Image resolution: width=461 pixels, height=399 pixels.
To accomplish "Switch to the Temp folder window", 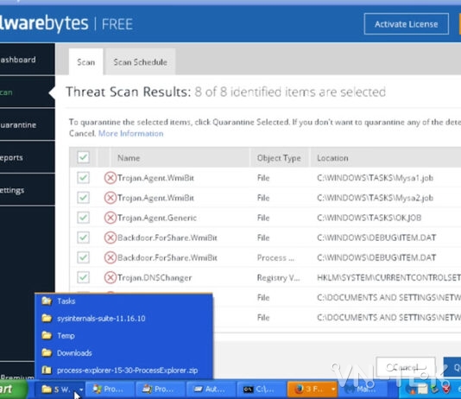I will pyautogui.click(x=123, y=336).
